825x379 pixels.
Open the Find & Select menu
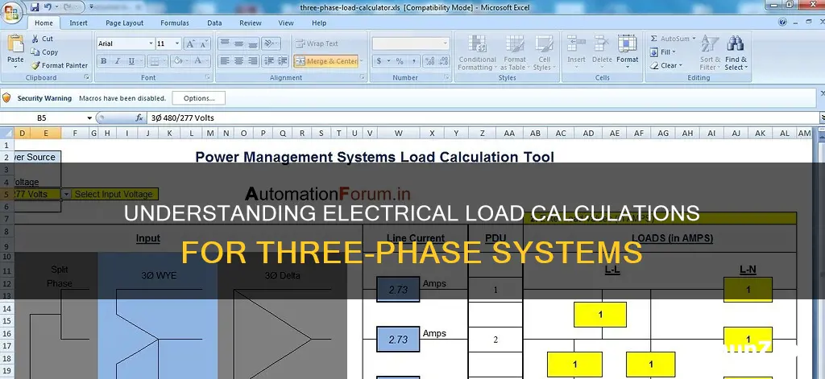coord(736,52)
